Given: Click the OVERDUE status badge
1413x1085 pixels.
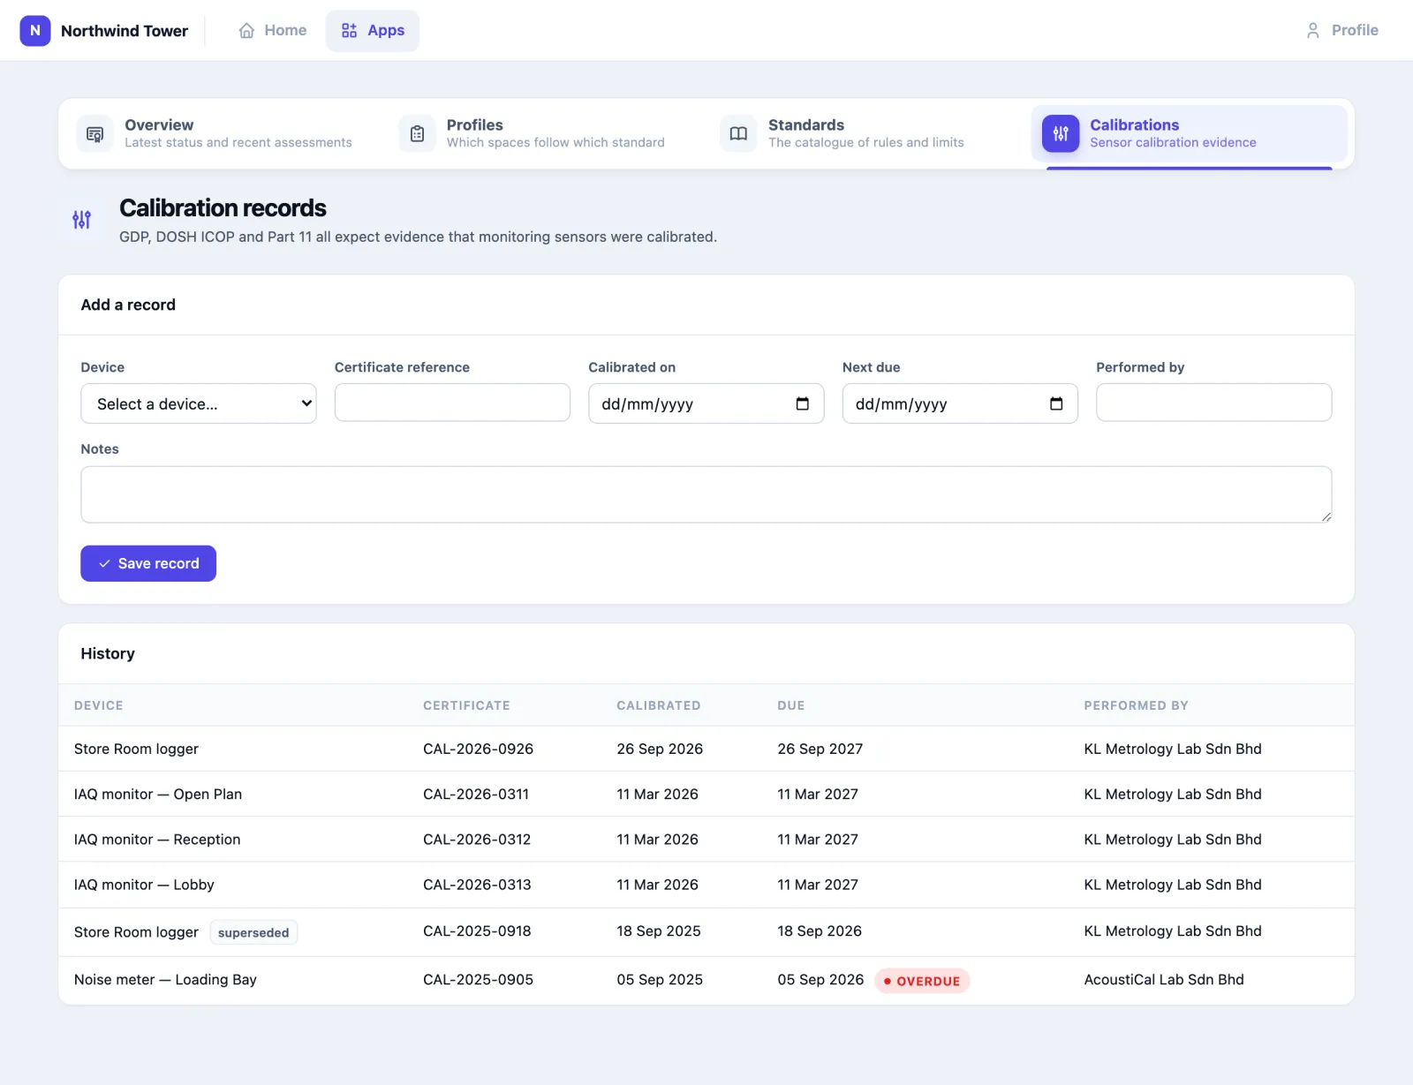Looking at the screenshot, I should coord(922,981).
